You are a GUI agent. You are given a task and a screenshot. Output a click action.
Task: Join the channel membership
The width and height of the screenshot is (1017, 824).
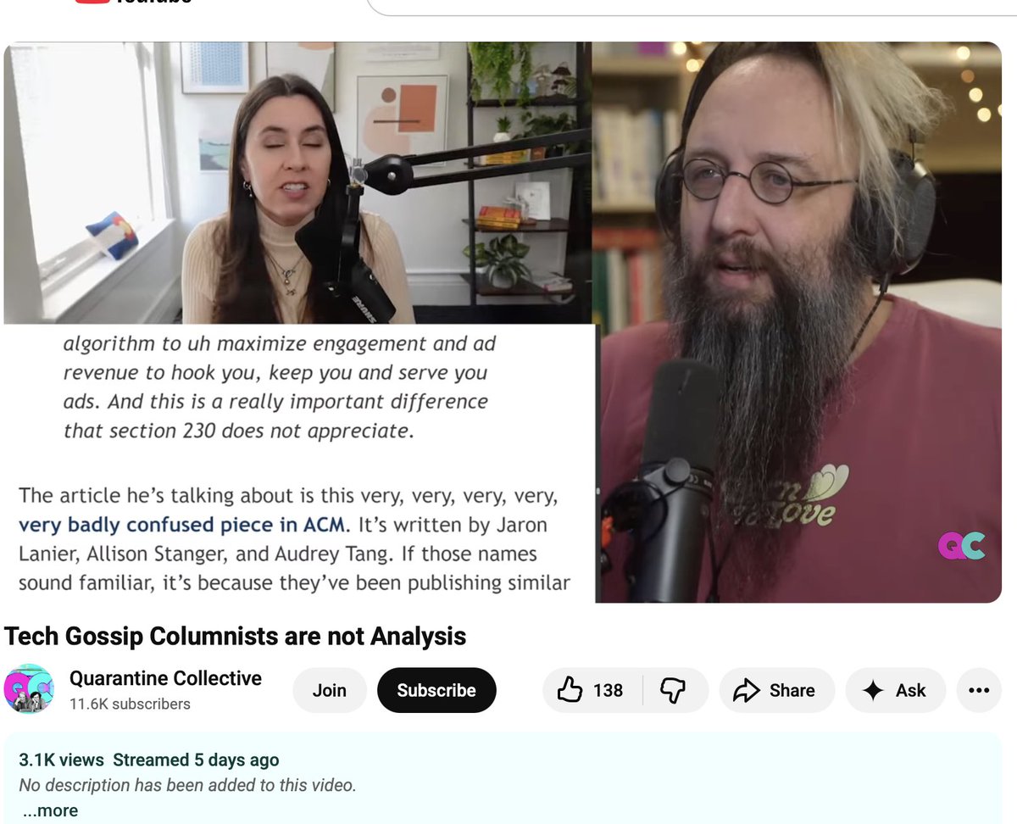[330, 690]
